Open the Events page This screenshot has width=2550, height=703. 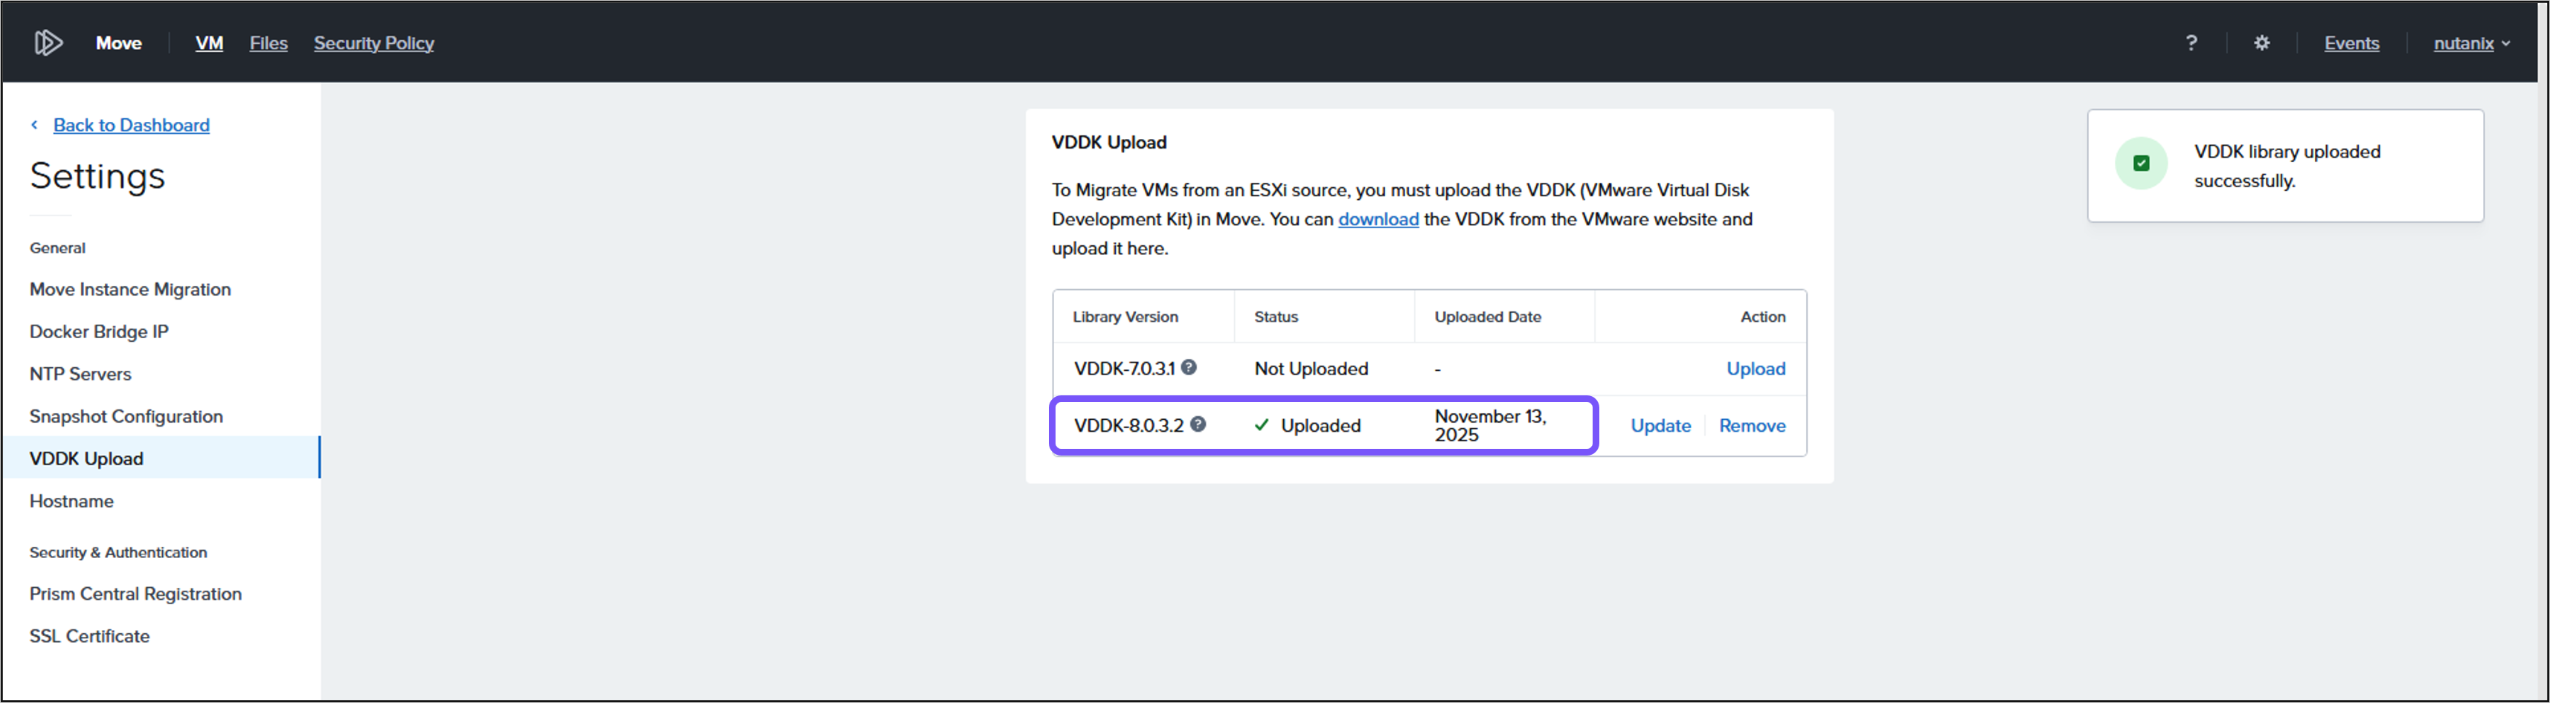click(2351, 42)
